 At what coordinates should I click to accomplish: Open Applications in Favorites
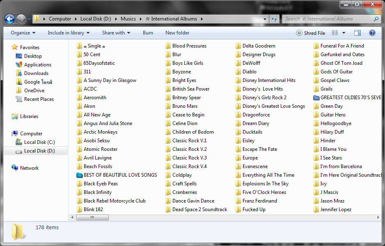coord(33,65)
